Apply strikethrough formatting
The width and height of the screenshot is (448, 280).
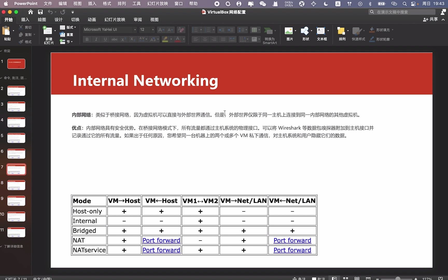click(114, 39)
